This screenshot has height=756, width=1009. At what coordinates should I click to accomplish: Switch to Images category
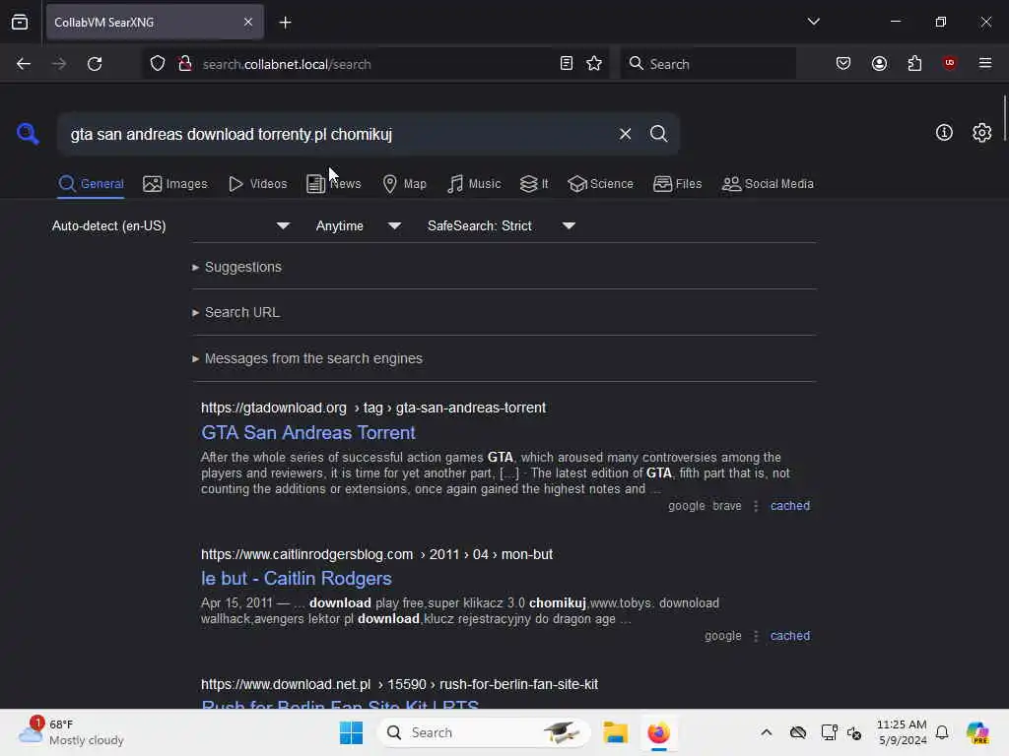175,184
